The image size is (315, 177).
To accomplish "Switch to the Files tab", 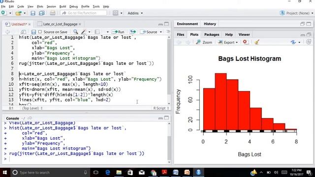I will tap(181, 34).
